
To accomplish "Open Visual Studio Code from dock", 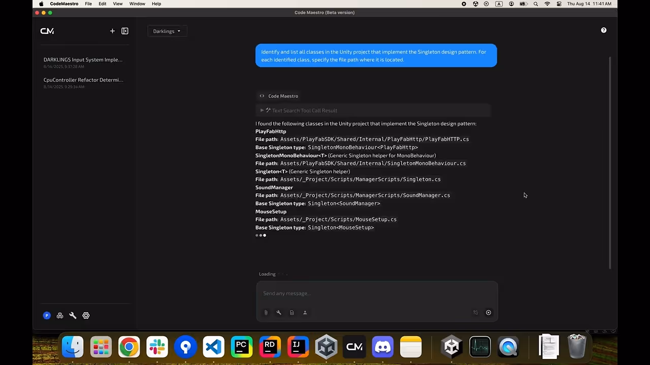I will coord(214,347).
